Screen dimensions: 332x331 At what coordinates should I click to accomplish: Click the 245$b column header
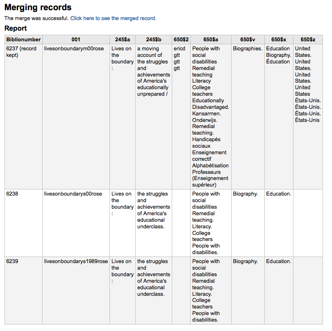(154, 40)
